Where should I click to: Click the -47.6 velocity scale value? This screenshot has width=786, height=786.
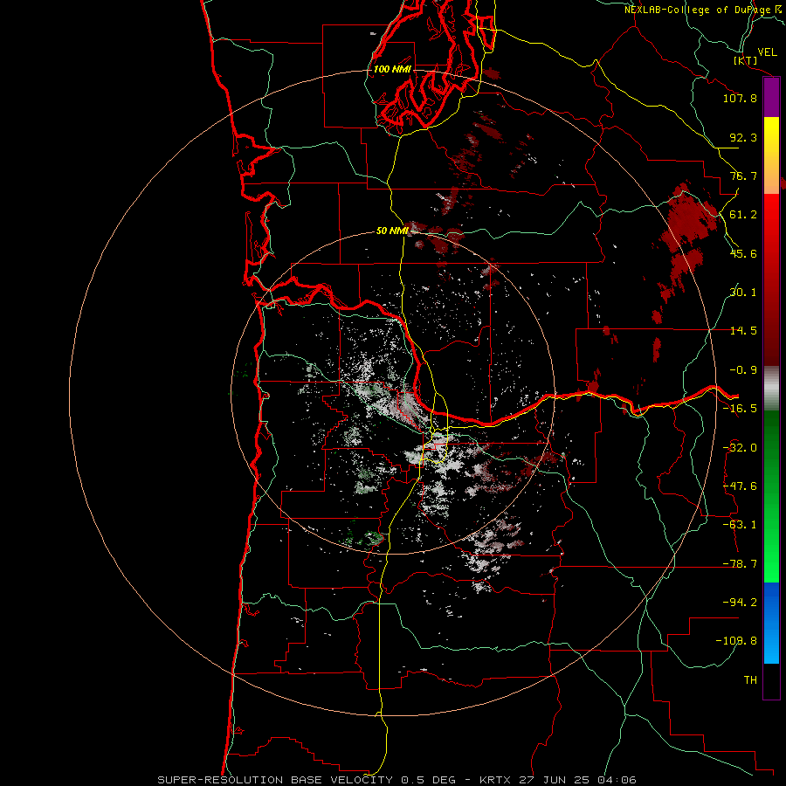740,486
